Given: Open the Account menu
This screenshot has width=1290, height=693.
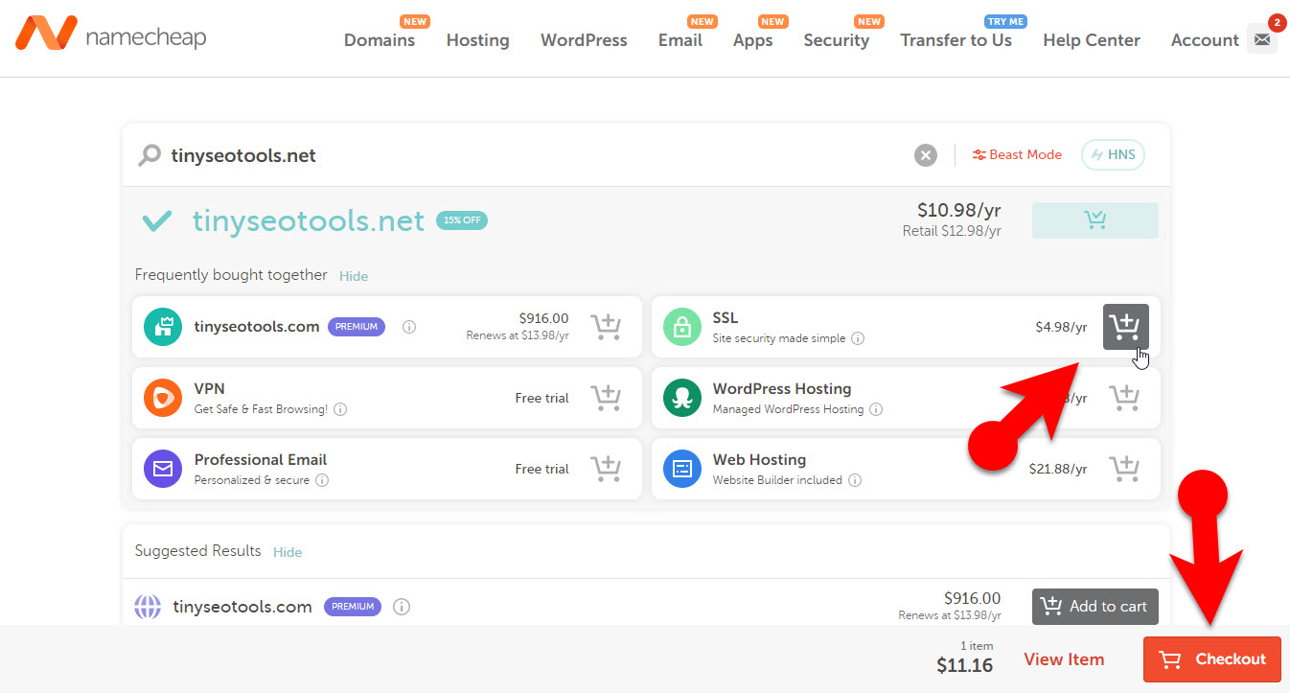Looking at the screenshot, I should [1205, 40].
